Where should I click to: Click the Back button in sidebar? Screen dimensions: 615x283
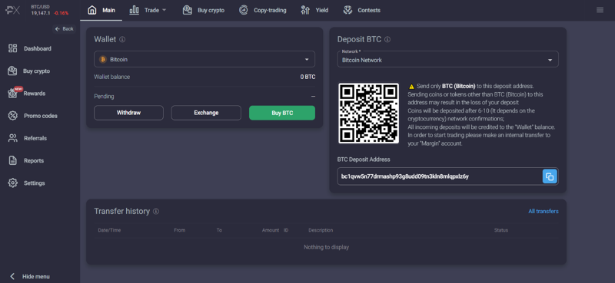pos(64,29)
